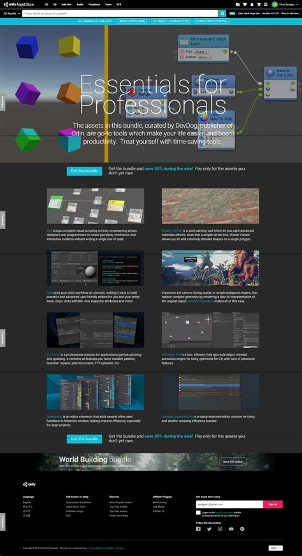Click the Top Free Assets footer link
Screen dimensions: 302x556
[x=119, y=507]
